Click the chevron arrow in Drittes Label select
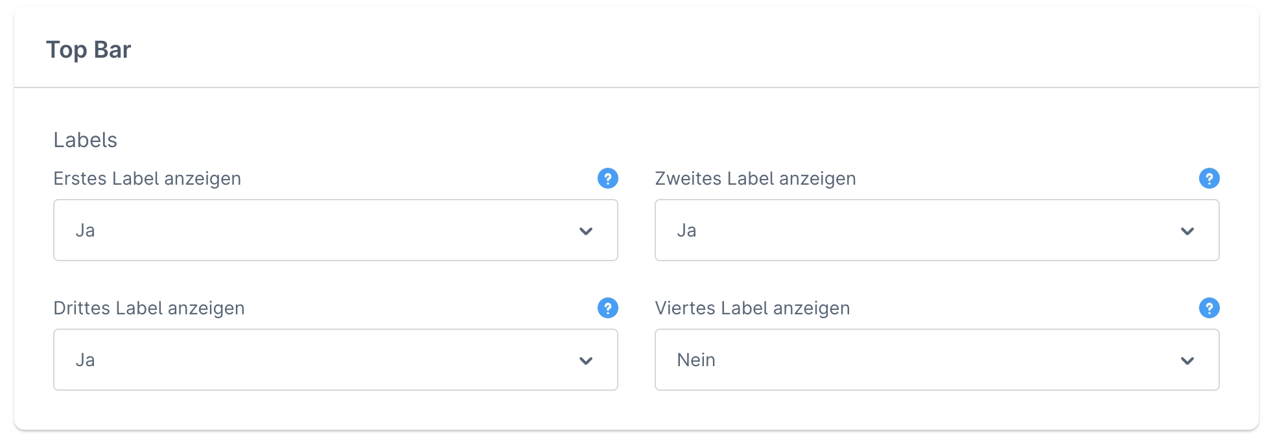The image size is (1273, 442). [x=586, y=361]
